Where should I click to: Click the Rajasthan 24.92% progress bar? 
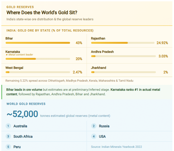[x=123, y=43]
